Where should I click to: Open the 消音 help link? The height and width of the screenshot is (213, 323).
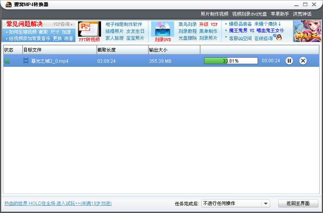(69, 39)
